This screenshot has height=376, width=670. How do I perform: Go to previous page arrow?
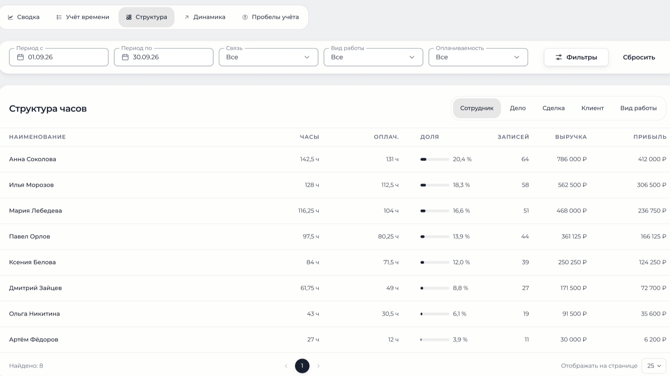point(286,366)
